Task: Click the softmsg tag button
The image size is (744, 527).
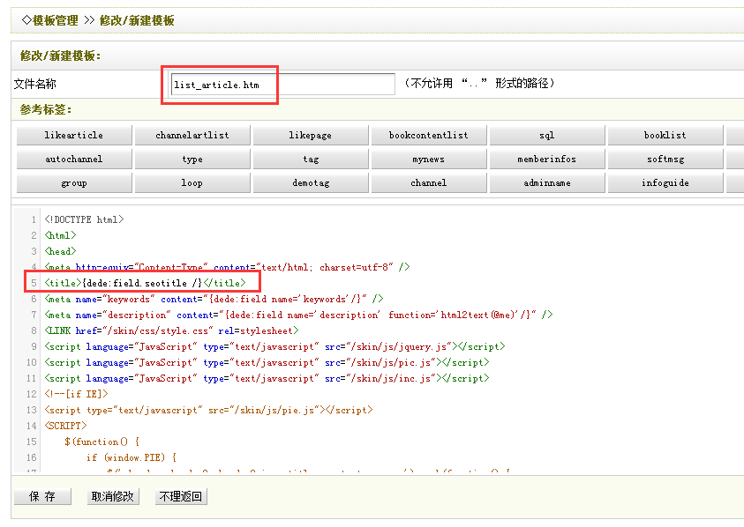Action: (665, 159)
